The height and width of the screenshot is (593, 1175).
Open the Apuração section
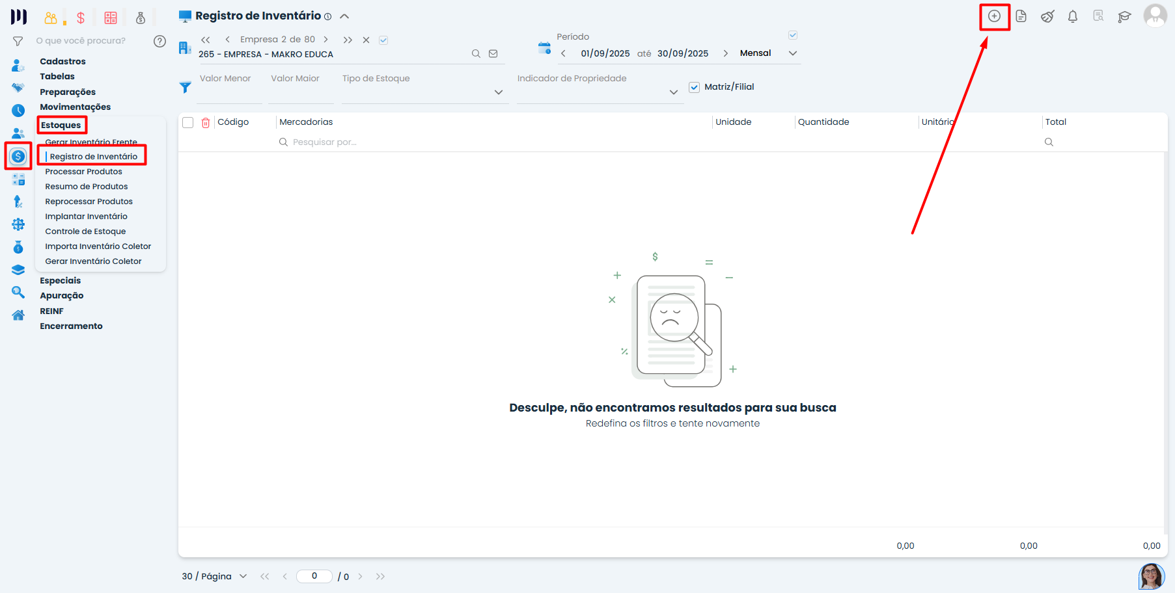click(x=61, y=295)
